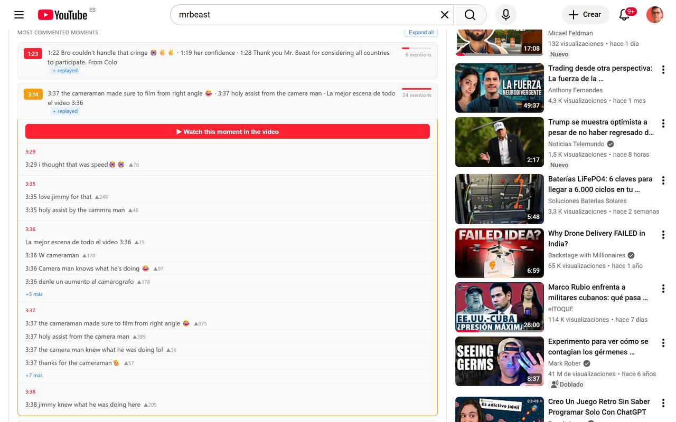Screen dimensions: 676x422
Task: Start voice search with microphone
Action: click(x=506, y=15)
